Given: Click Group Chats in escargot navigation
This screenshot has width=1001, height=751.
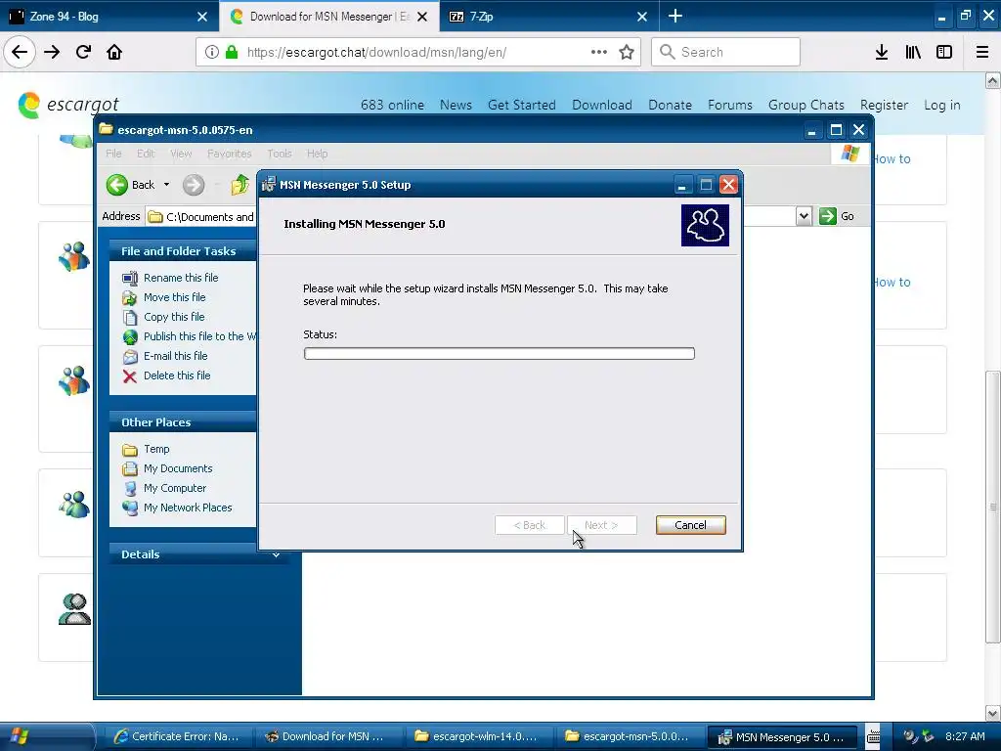Looking at the screenshot, I should pyautogui.click(x=806, y=105).
